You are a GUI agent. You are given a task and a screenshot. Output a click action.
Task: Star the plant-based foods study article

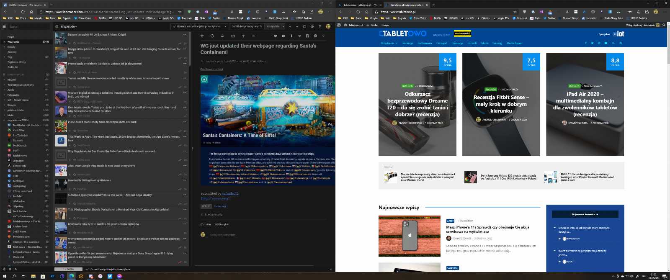click(75, 131)
